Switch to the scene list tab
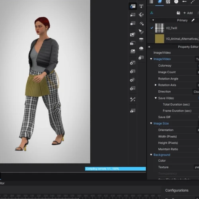Viewport: 199px width, 199px height. tap(151, 2)
